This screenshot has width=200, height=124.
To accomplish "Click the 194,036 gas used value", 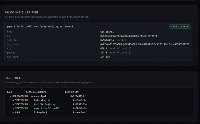I will [x=105, y=57].
